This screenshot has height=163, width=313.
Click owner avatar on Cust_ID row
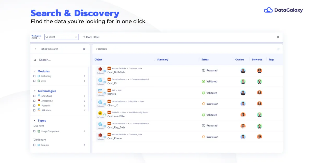pos(243,81)
